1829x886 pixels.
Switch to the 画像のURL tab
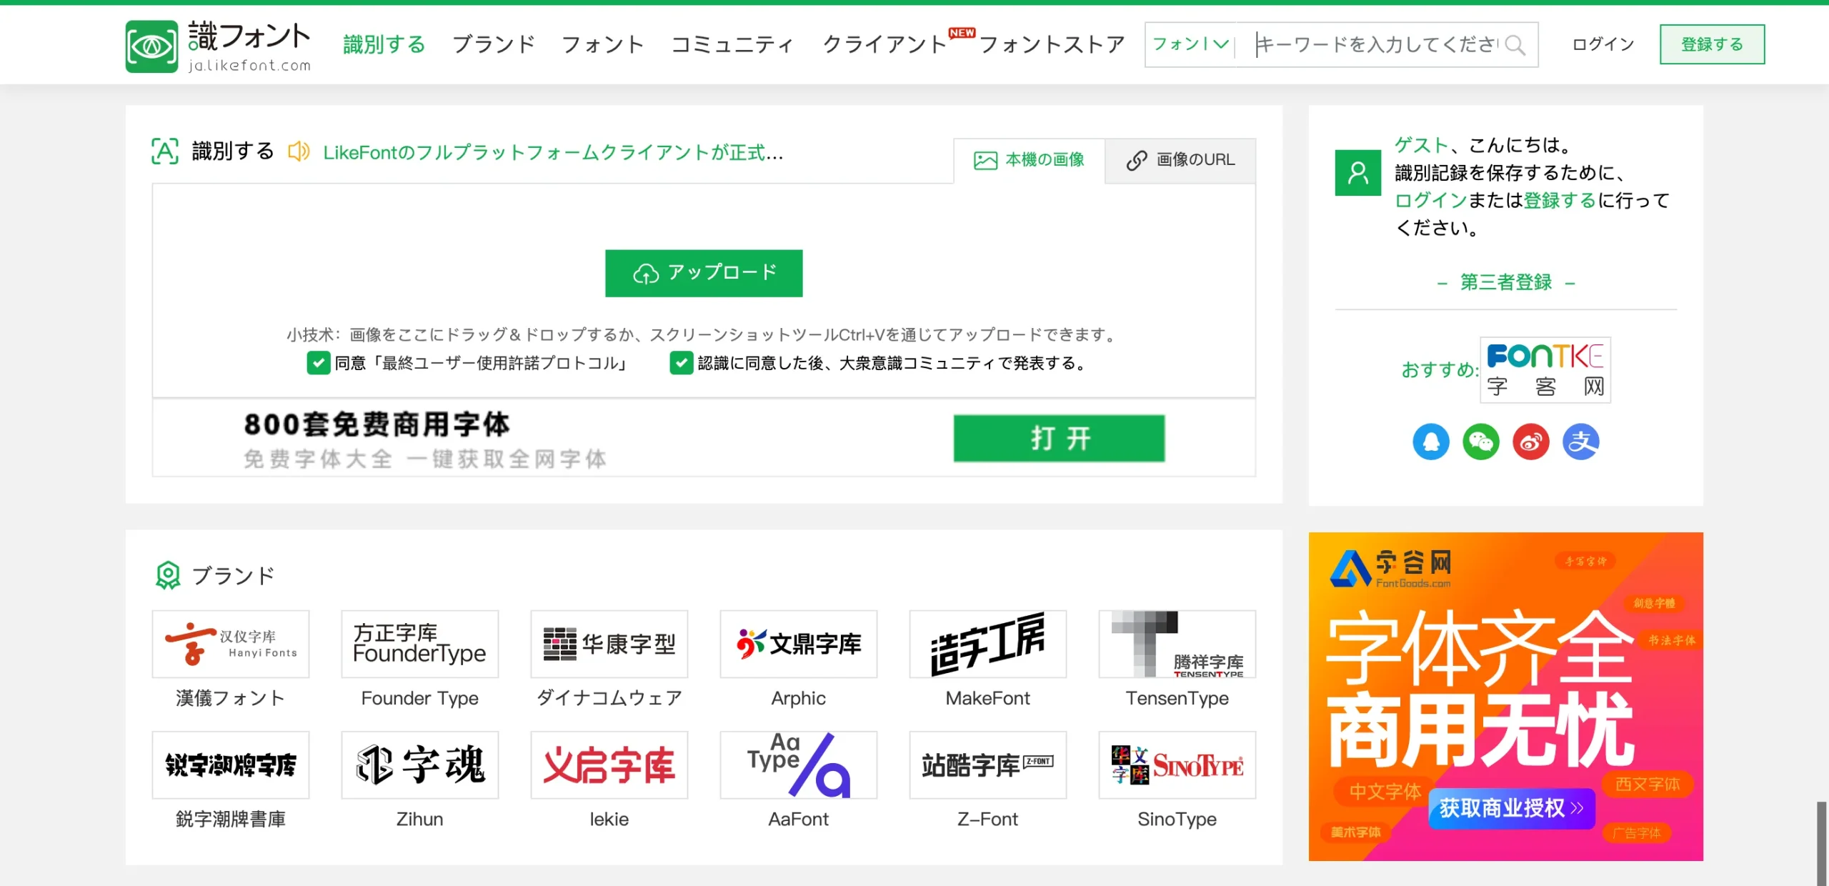pyautogui.click(x=1180, y=160)
